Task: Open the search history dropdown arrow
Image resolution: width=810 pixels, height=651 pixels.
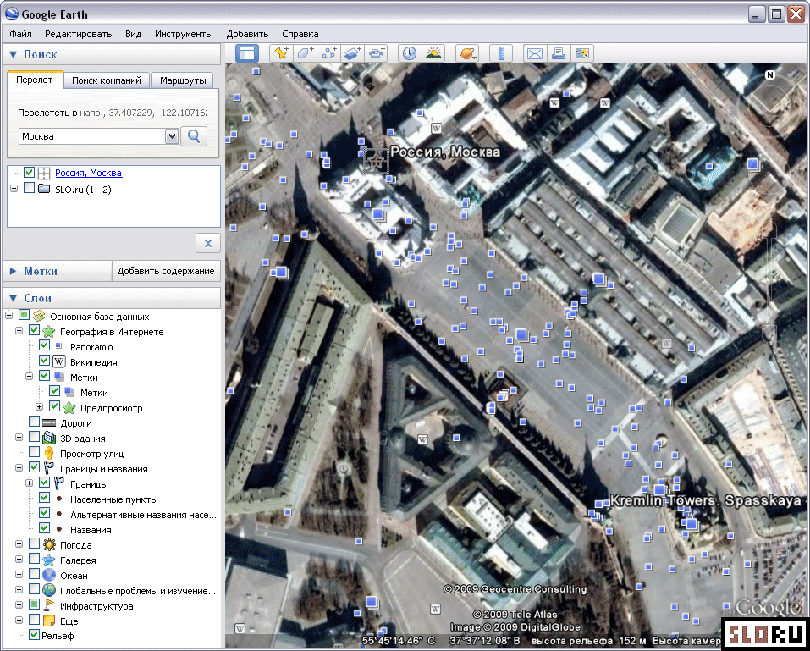Action: (172, 136)
